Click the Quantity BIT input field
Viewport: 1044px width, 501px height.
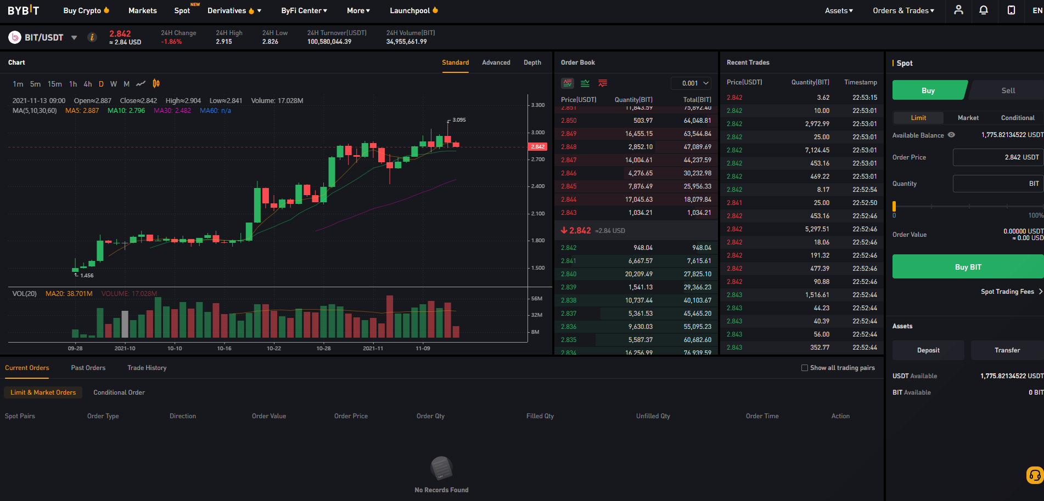coord(998,184)
